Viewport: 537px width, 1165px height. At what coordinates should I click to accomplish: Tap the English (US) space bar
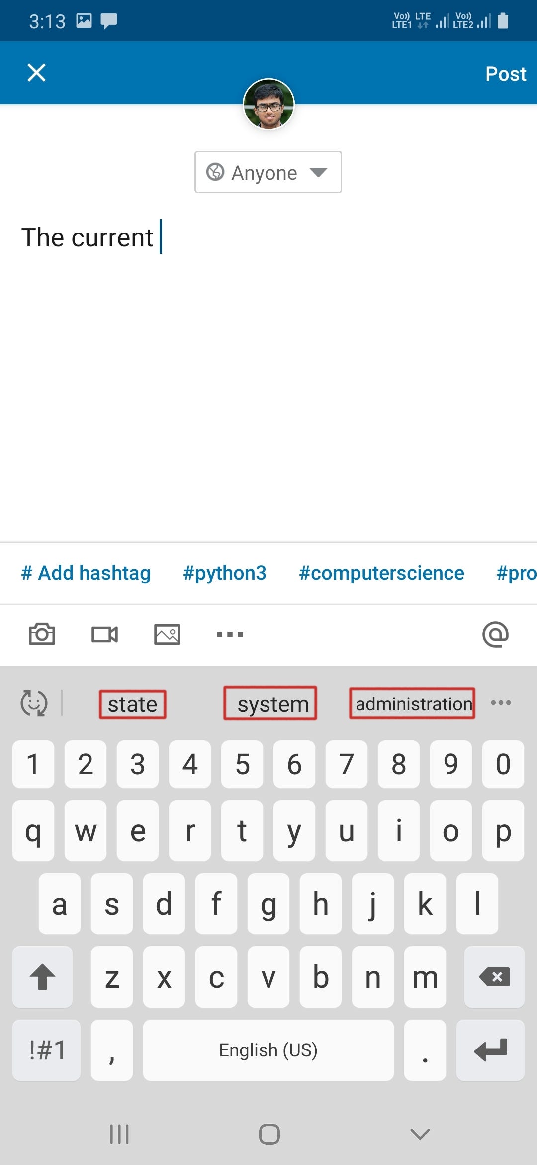268,1050
